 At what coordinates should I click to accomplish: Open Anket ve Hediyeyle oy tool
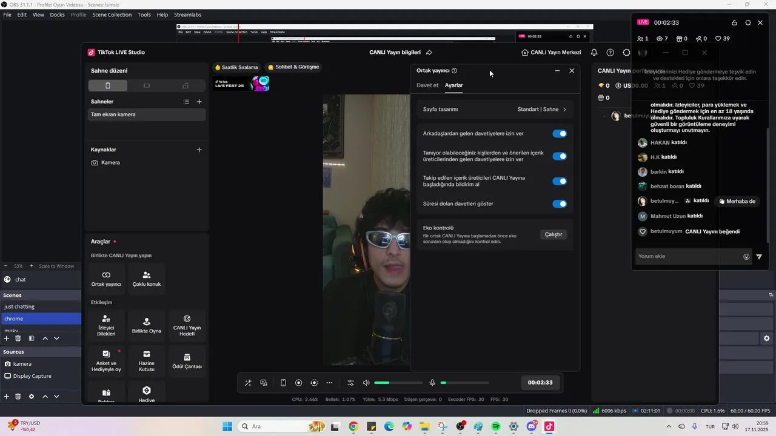(x=106, y=361)
